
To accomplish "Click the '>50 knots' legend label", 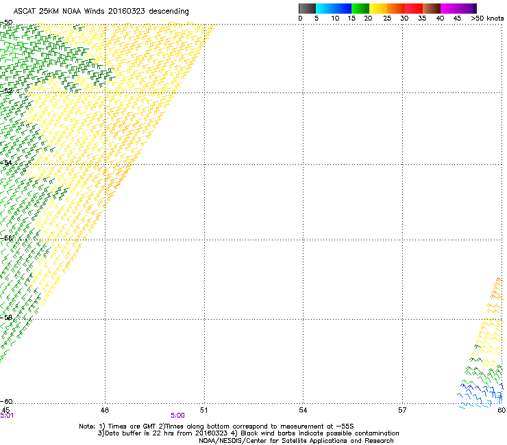I will [487, 18].
